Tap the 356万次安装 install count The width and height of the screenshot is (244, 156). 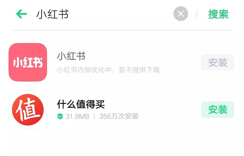pyautogui.click(x=119, y=116)
